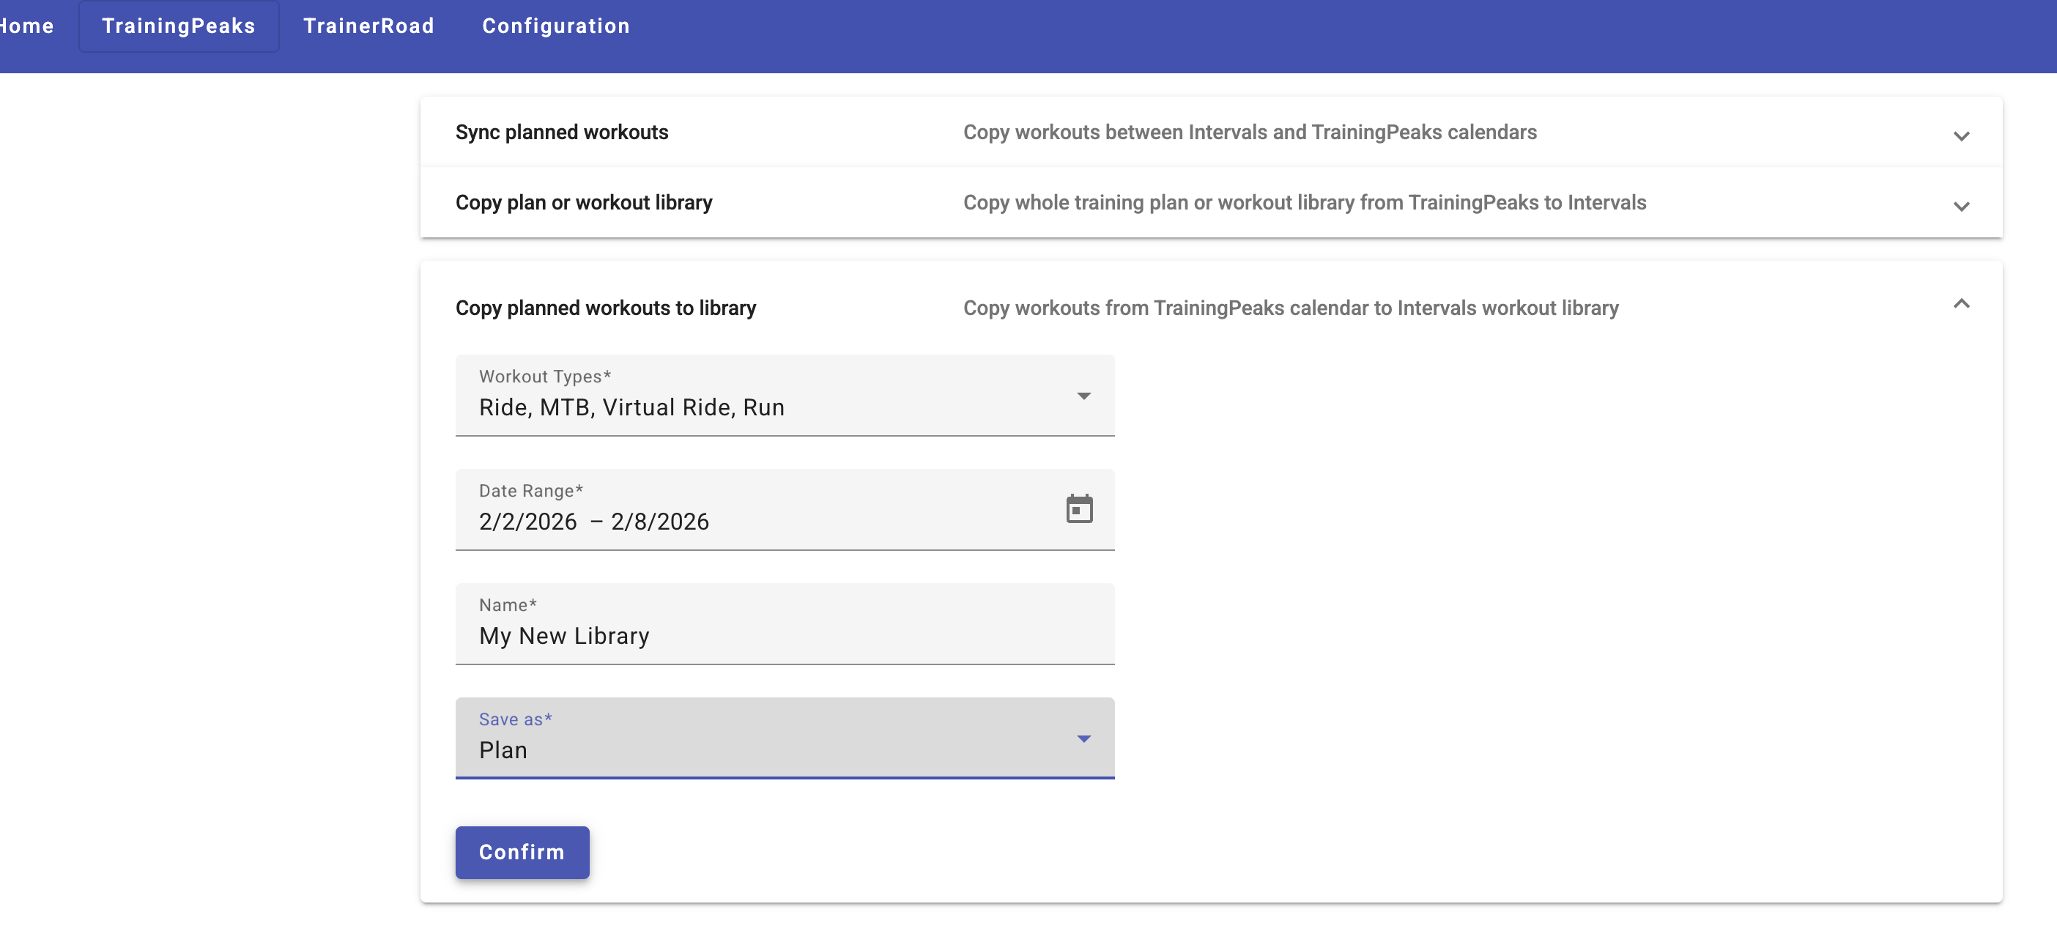Click Ride, MTB, Virtual Ride, Run selection

coord(631,407)
